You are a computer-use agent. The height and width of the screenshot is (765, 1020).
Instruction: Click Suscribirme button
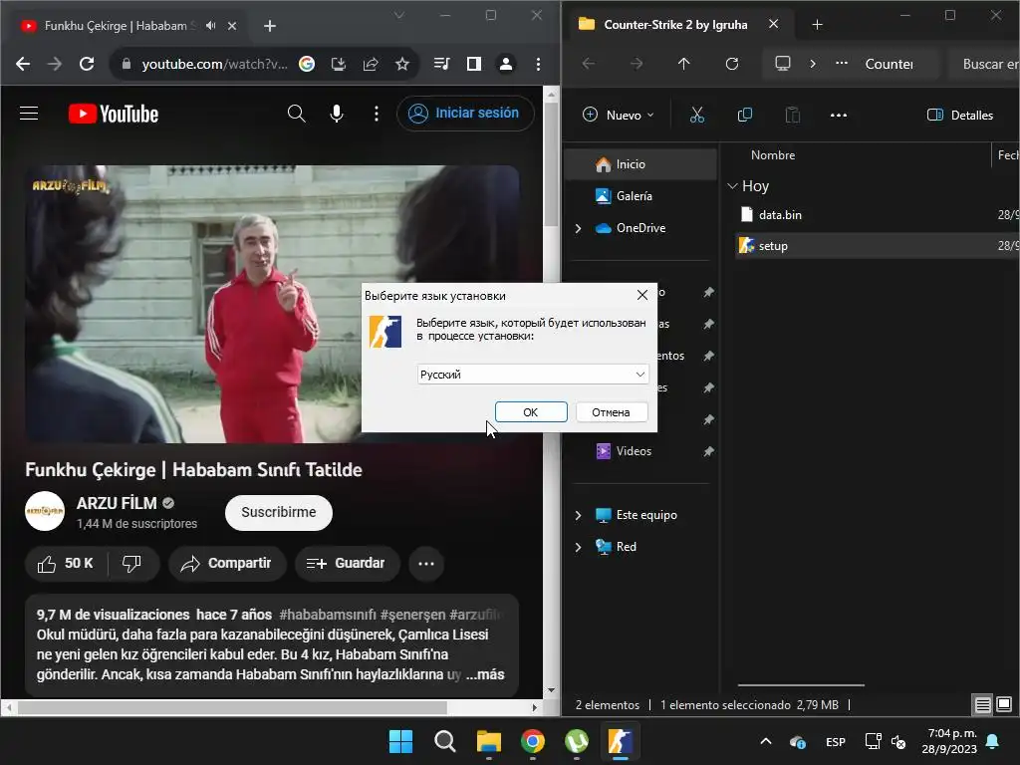pyautogui.click(x=279, y=513)
